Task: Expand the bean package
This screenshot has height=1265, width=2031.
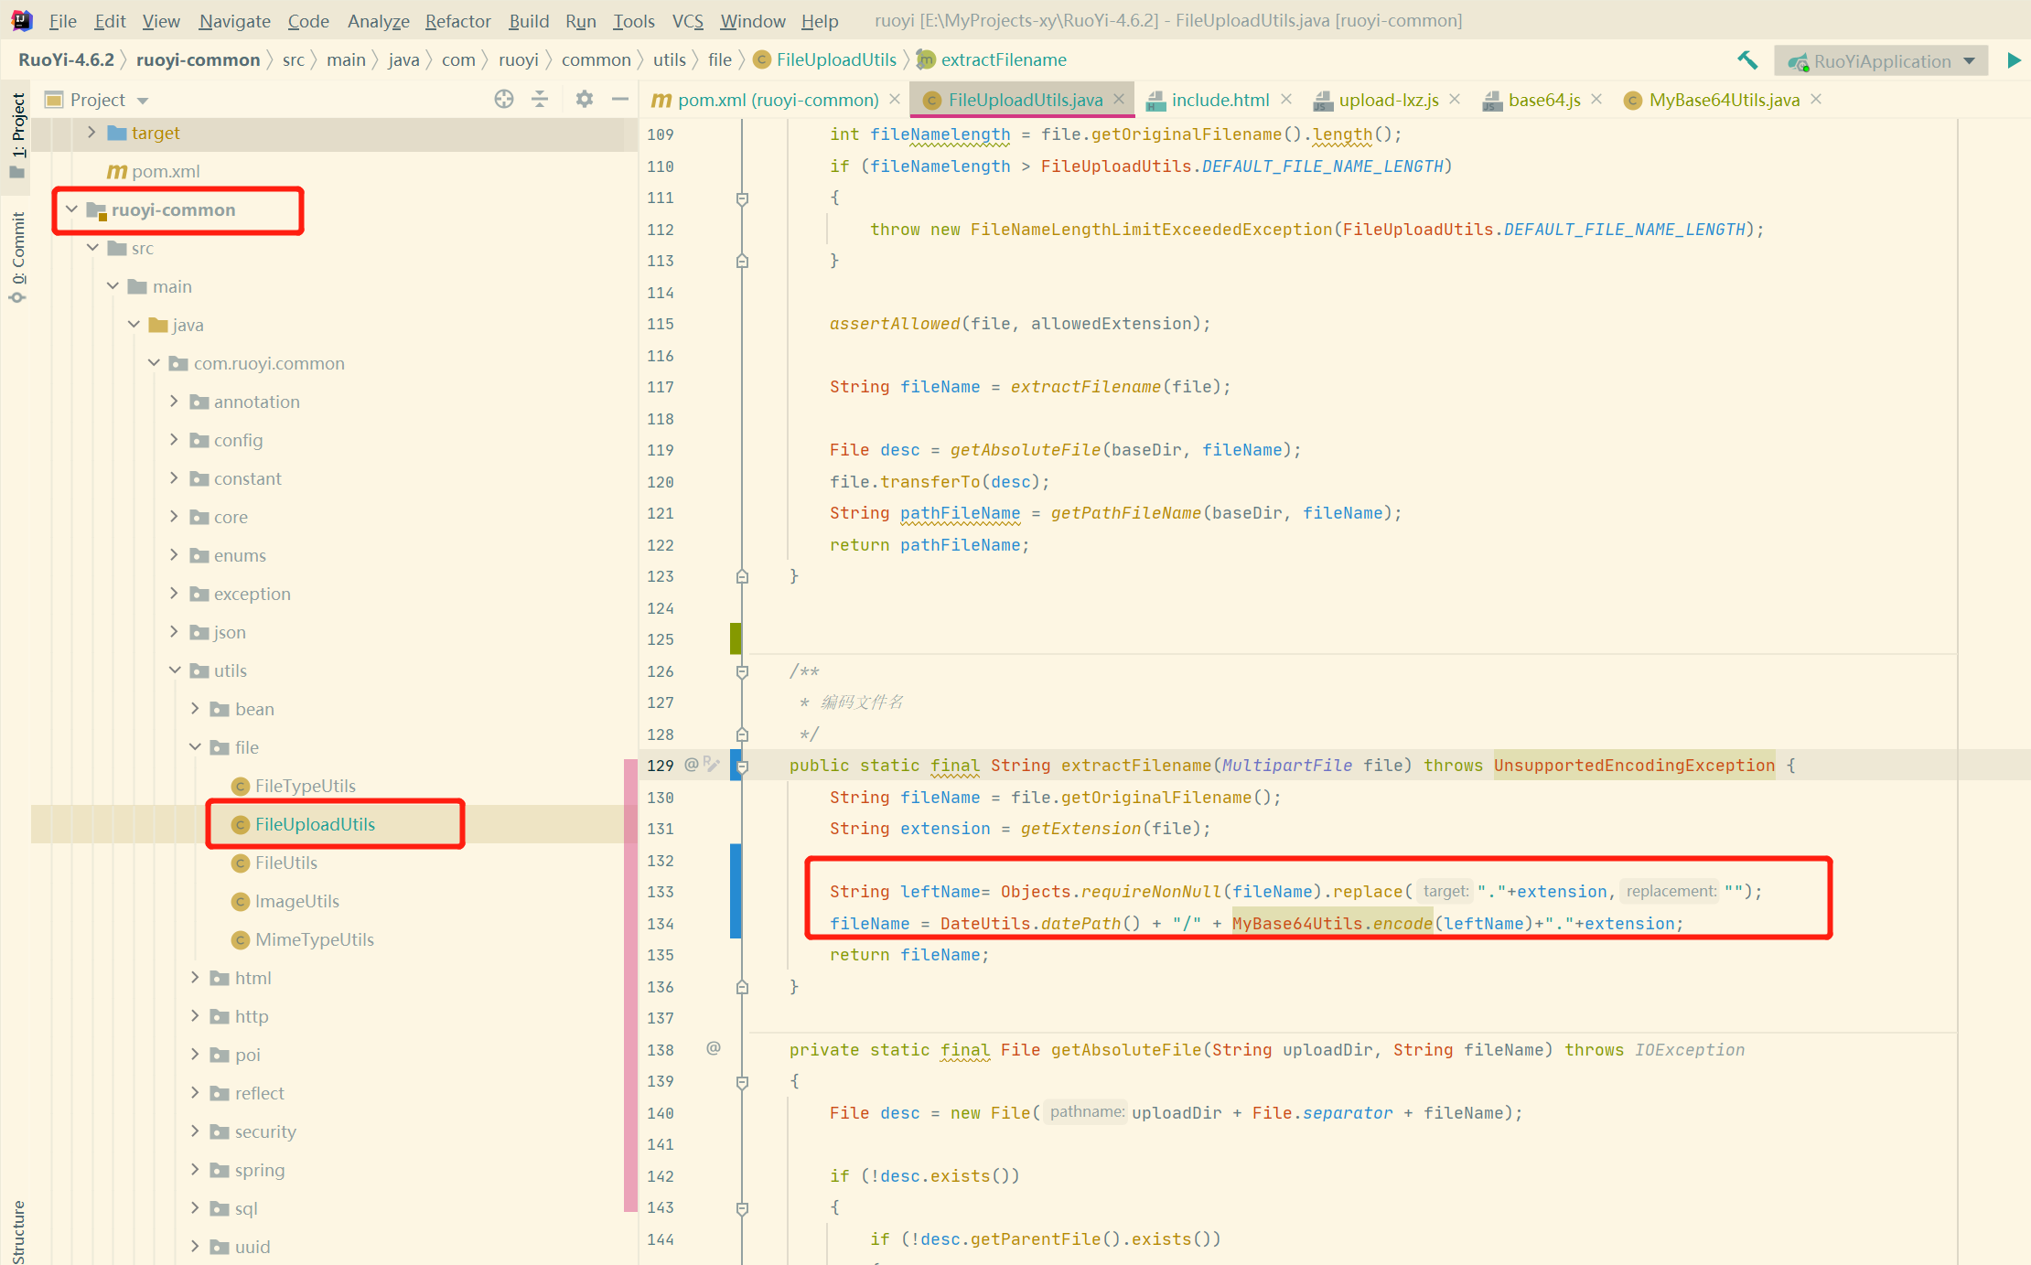Action: (195, 709)
